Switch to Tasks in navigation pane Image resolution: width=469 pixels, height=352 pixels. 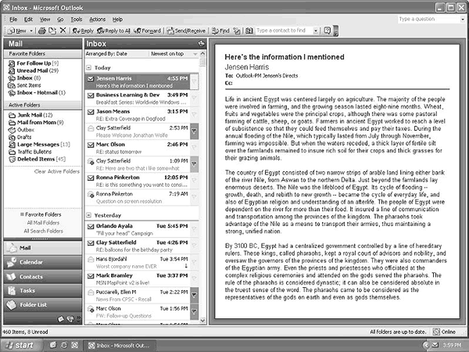42,291
